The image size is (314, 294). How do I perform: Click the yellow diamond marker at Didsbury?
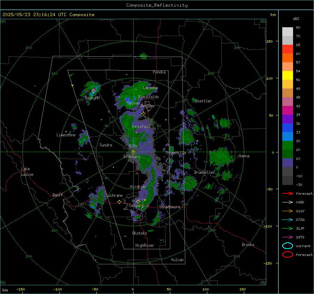click(133, 152)
